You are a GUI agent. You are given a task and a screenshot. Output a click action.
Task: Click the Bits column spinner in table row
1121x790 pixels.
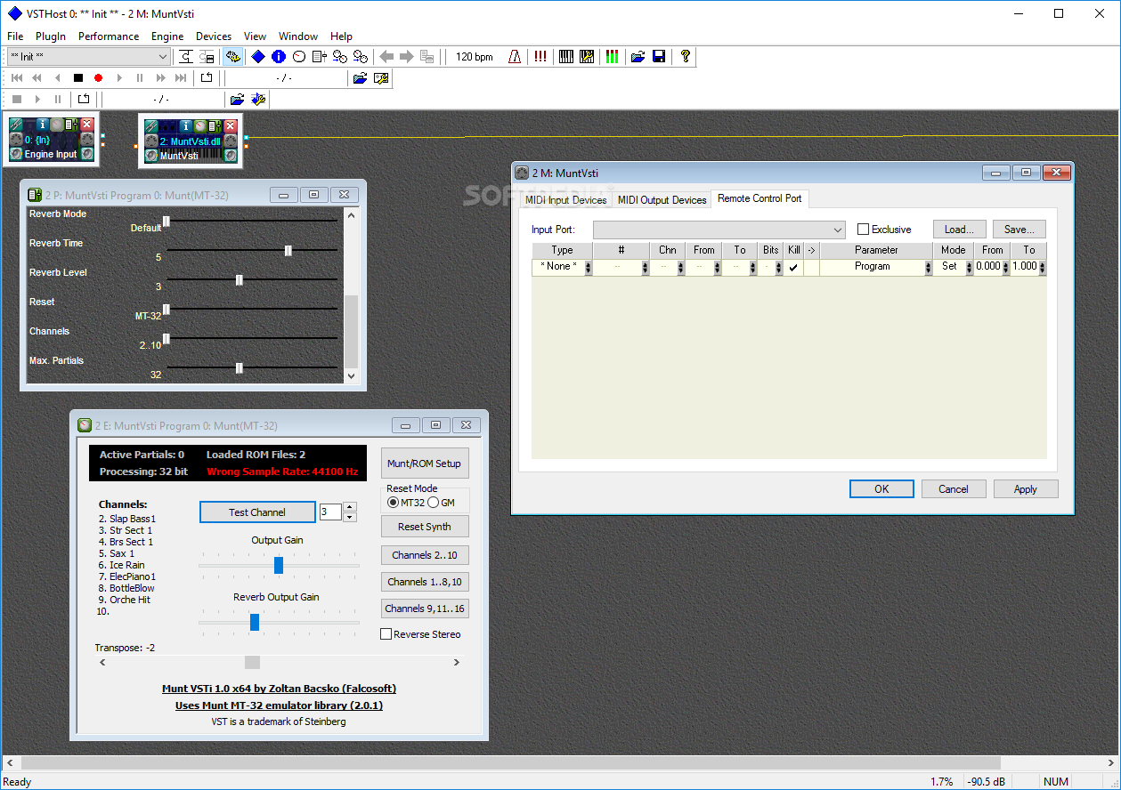click(x=780, y=267)
